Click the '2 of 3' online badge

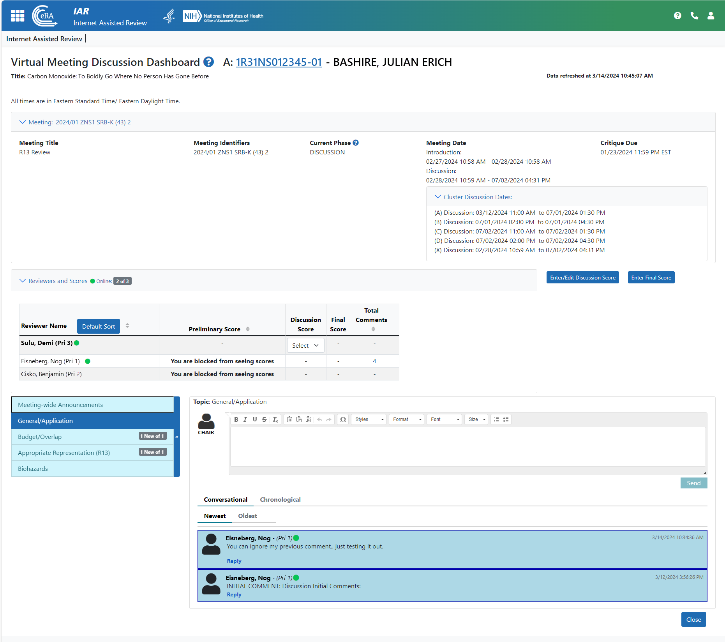[x=122, y=281]
